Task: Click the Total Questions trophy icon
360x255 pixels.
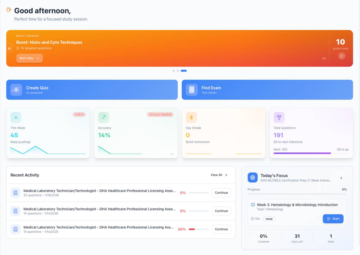Action: coord(279,117)
